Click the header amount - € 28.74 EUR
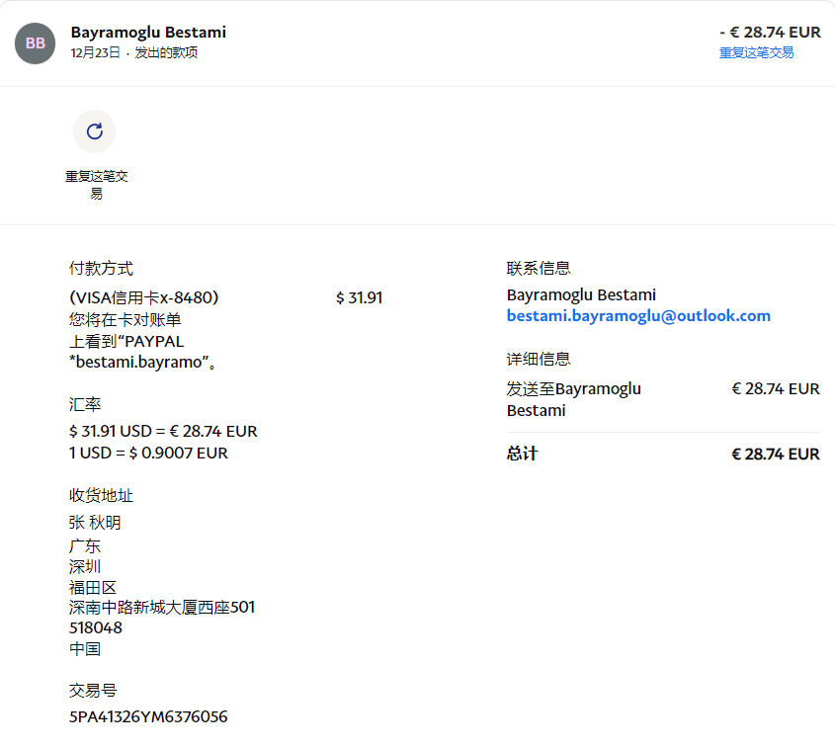This screenshot has height=748, width=835. pyautogui.click(x=770, y=33)
